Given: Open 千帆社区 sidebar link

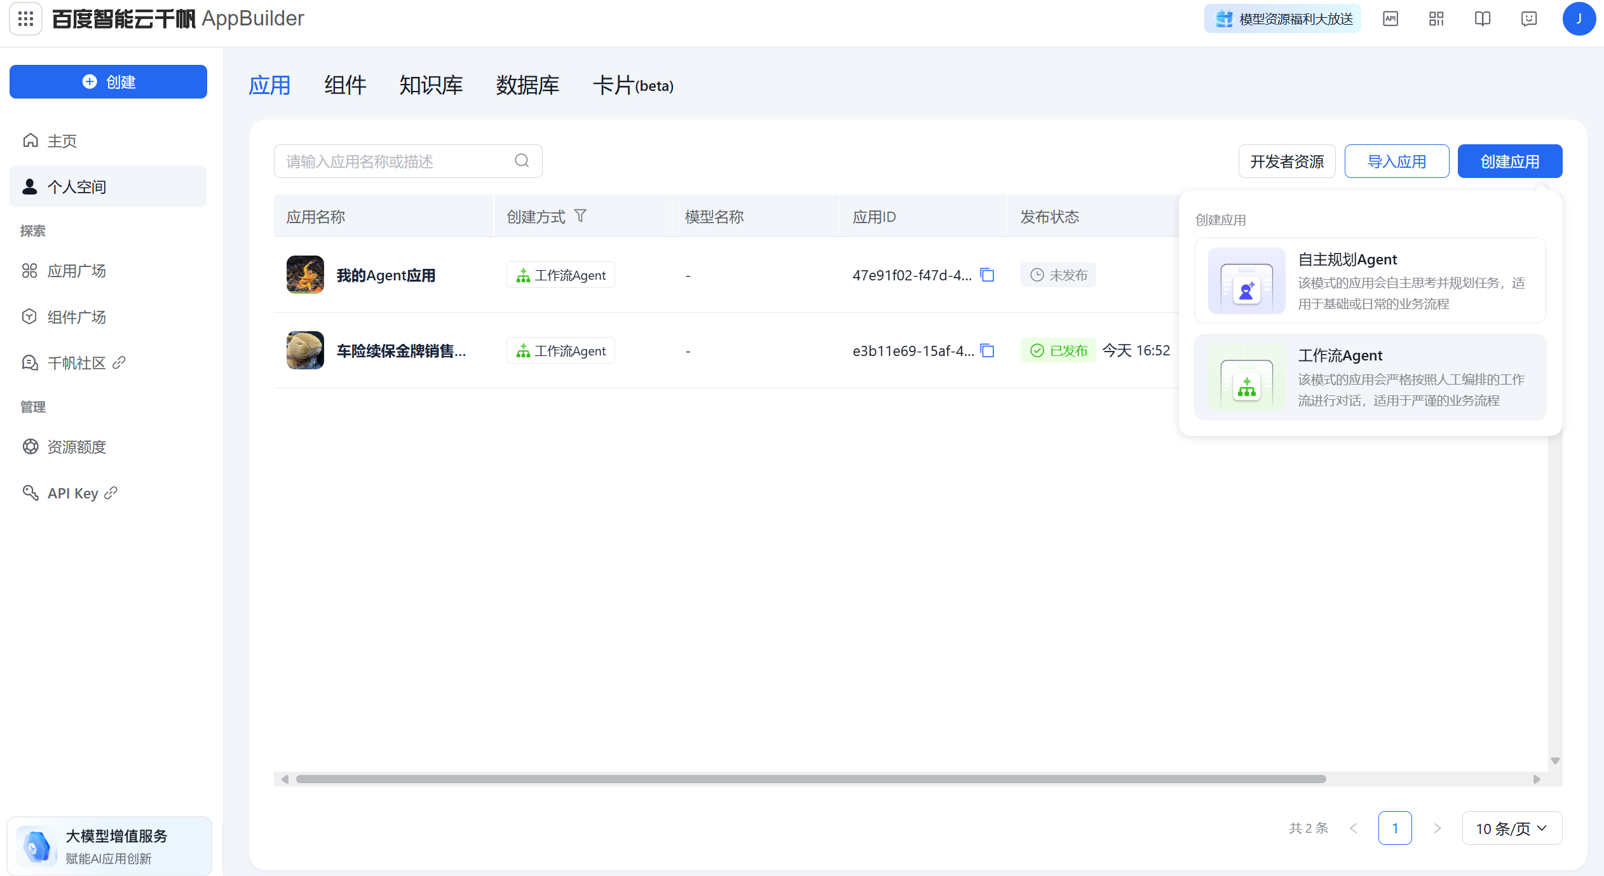Looking at the screenshot, I should 76,363.
